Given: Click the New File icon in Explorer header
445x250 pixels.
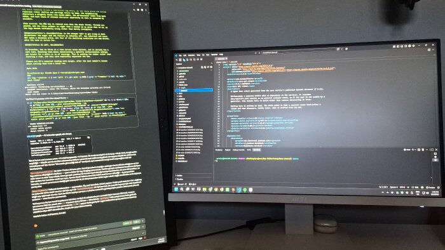Looking at the screenshot, I should [x=202, y=67].
